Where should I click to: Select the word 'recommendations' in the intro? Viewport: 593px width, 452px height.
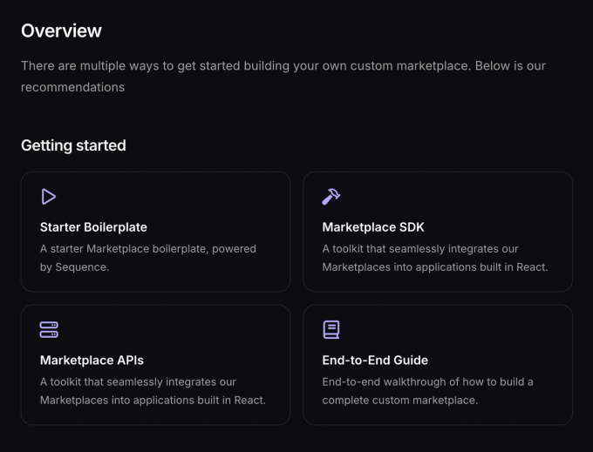click(x=72, y=87)
